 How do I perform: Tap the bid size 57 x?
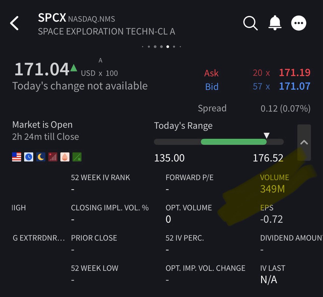point(261,86)
